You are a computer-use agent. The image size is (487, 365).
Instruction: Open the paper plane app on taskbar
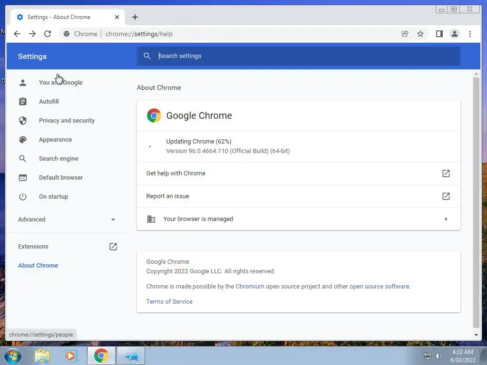point(130,355)
